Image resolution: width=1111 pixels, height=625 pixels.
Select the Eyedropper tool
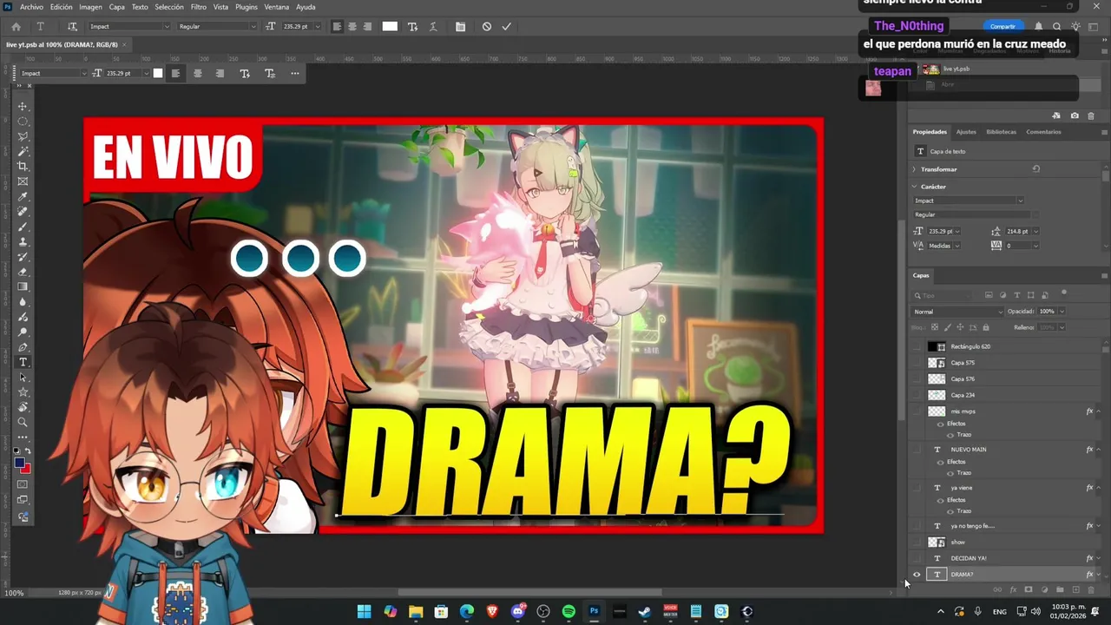point(23,197)
